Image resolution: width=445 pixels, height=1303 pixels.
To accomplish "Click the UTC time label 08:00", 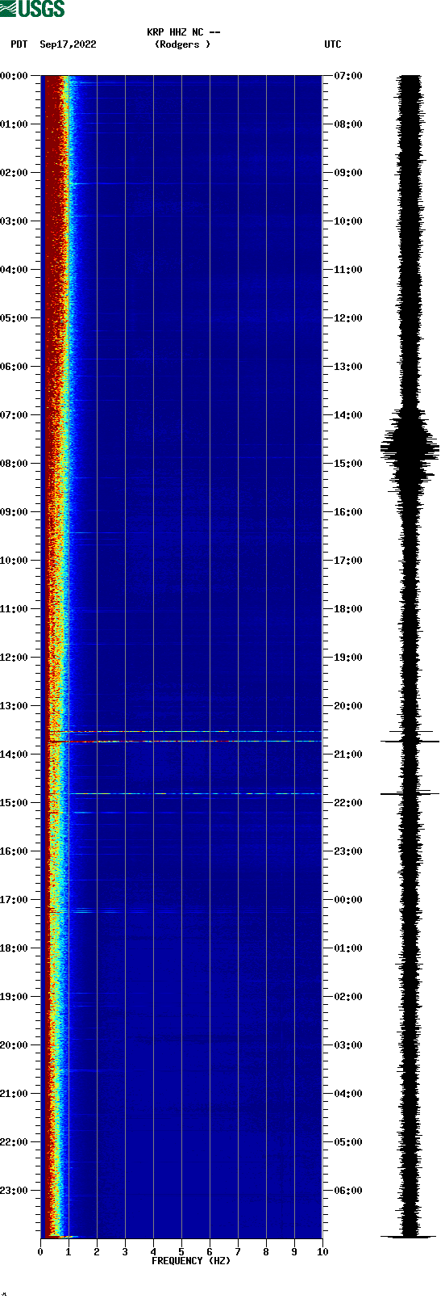I will tap(348, 124).
